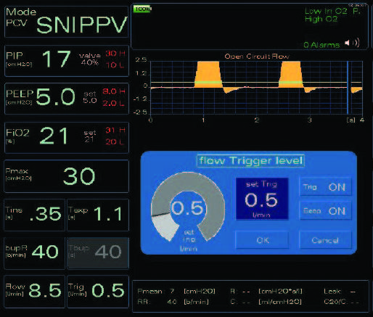Select the PEEP 5.0 parameter tile
The width and height of the screenshot is (373, 317).
coord(66,99)
